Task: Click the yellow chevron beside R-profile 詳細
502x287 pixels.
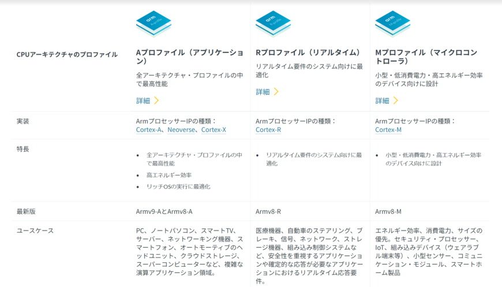Action: pyautogui.click(x=276, y=92)
